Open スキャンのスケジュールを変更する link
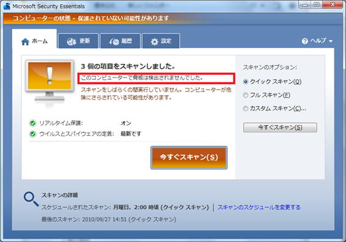The image size is (346, 242). (259, 207)
